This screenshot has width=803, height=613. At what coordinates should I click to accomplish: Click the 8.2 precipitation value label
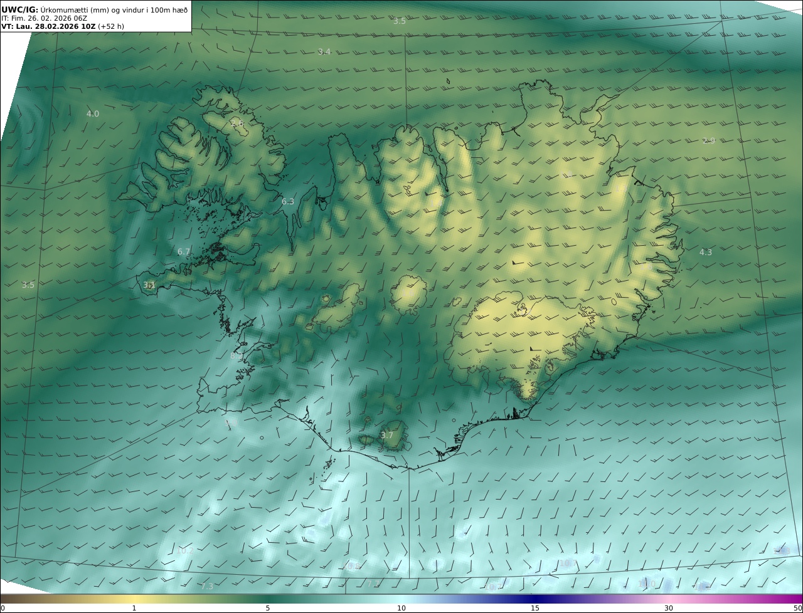coord(237,356)
